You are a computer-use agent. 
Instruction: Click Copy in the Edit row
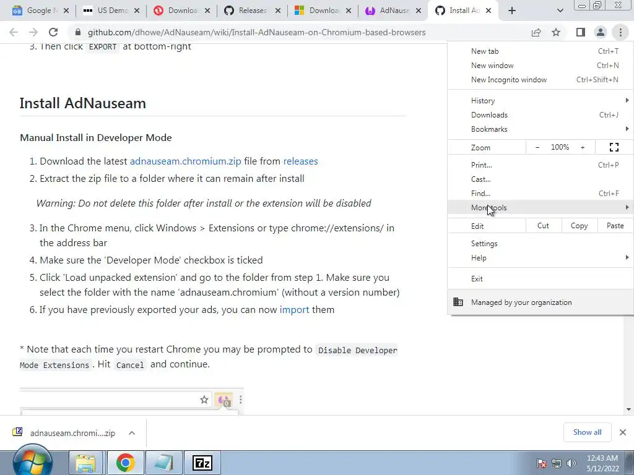pos(579,226)
